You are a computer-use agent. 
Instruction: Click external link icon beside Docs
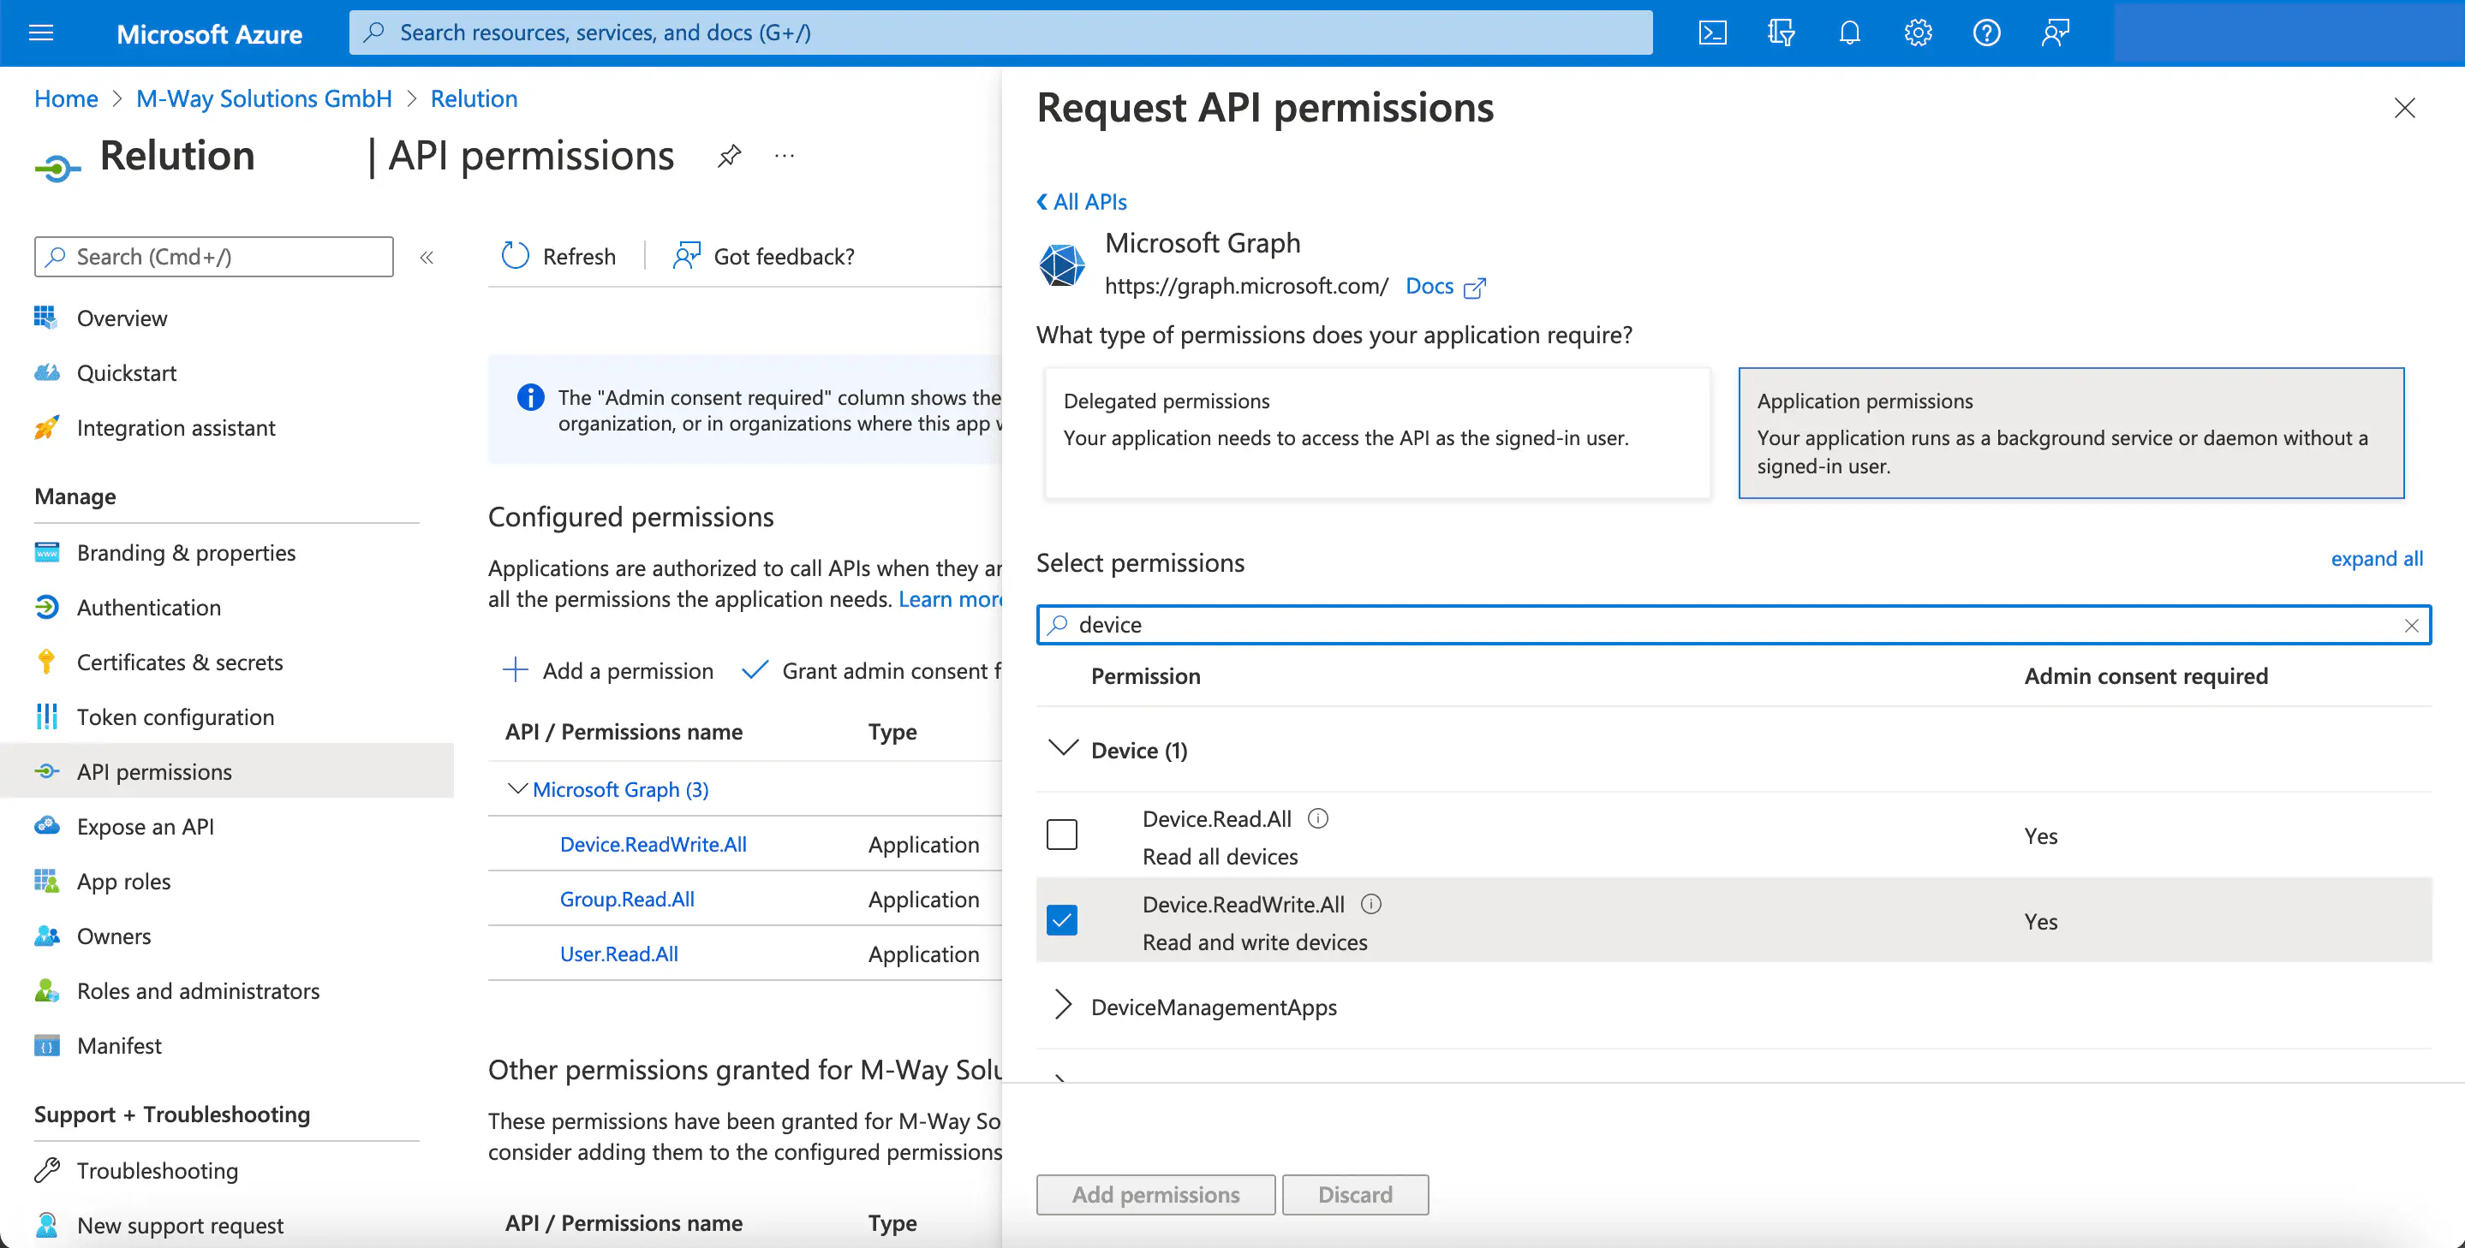coord(1475,287)
